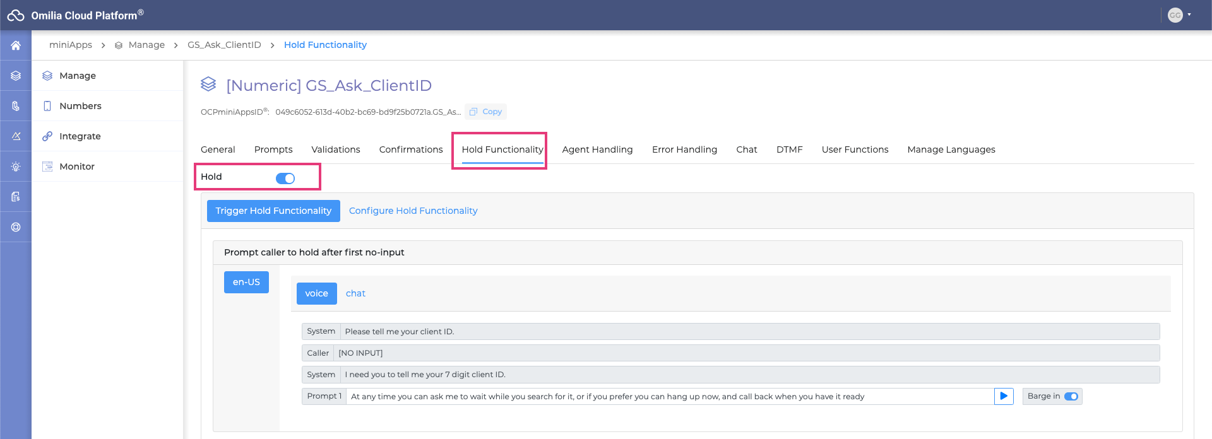Switch to the Validations tab
Image resolution: width=1212 pixels, height=439 pixels.
click(336, 149)
